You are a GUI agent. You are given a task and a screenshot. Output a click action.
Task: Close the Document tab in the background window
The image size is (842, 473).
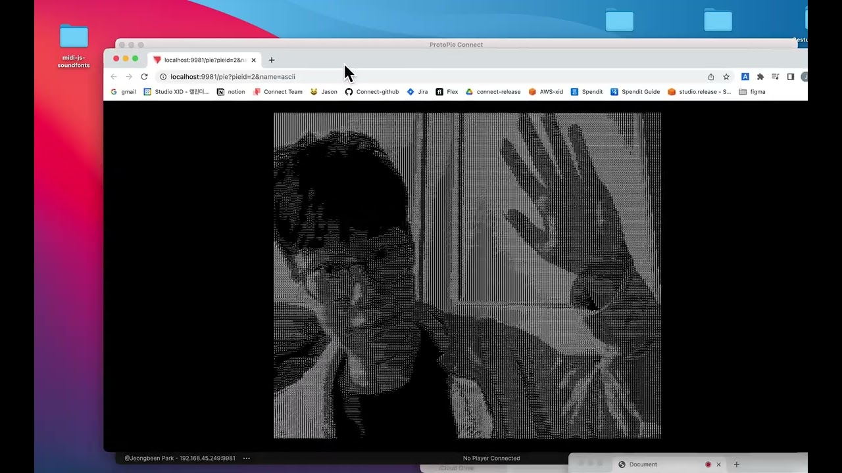(718, 464)
